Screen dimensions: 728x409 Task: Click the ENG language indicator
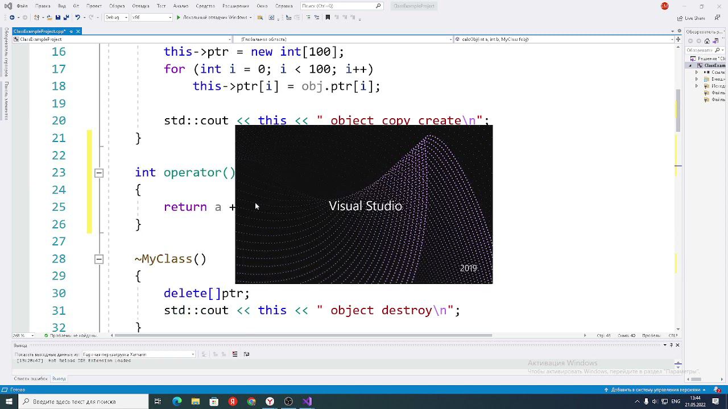pos(677,402)
